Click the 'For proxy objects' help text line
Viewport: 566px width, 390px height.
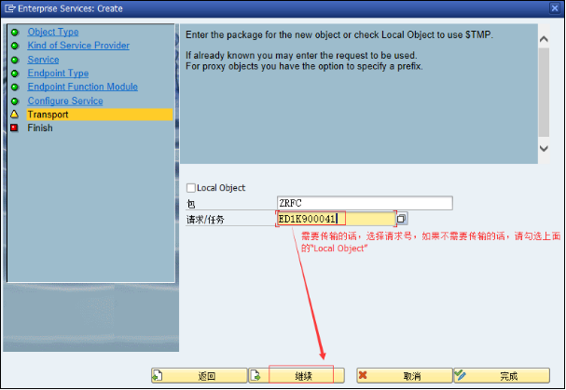coord(304,67)
